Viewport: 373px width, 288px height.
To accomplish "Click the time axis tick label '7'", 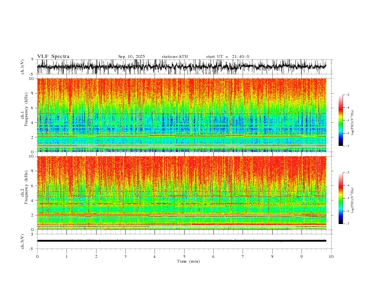I will [243, 256].
